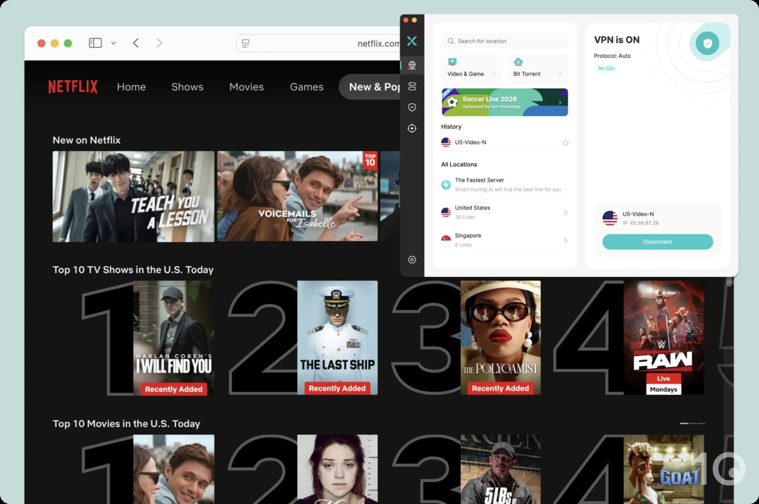Image resolution: width=759 pixels, height=504 pixels.
Task: Open the Netflix Shows tab
Action: pos(187,87)
